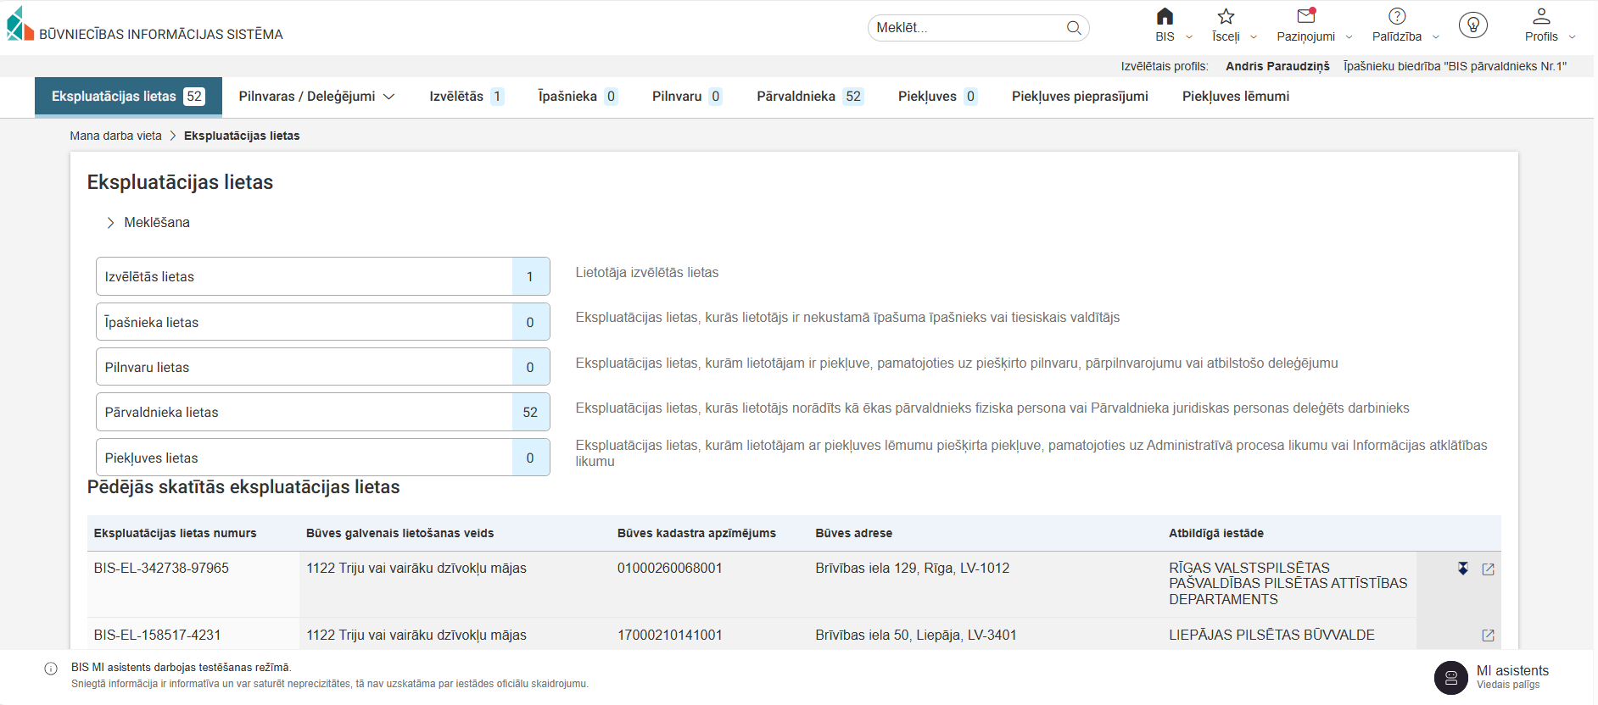The image size is (1598, 705).
Task: Switch to the Pārvaldnieka tab
Action: pos(808,97)
